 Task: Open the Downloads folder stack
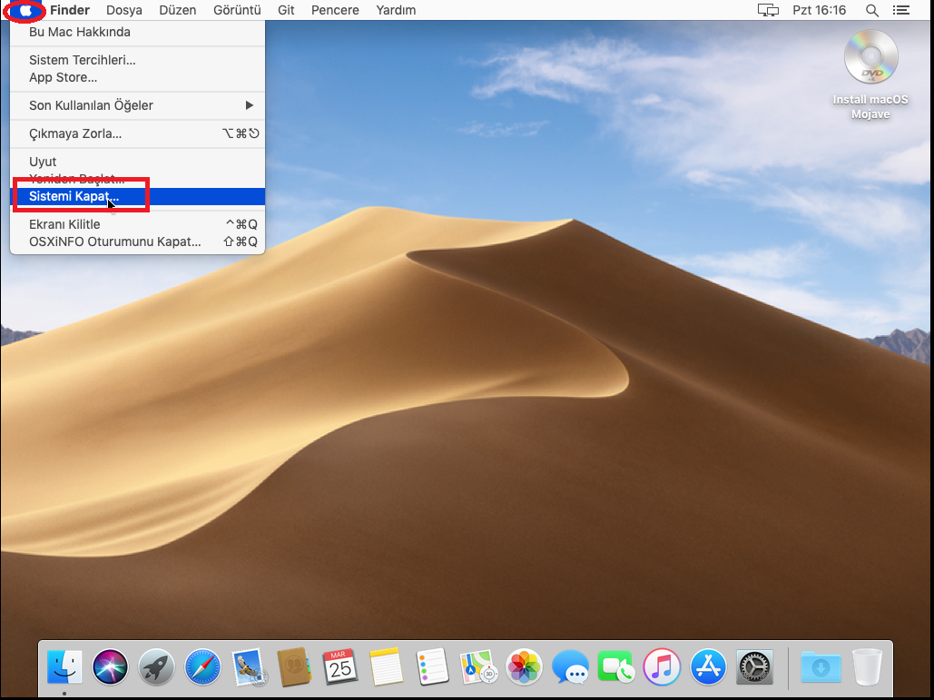821,668
